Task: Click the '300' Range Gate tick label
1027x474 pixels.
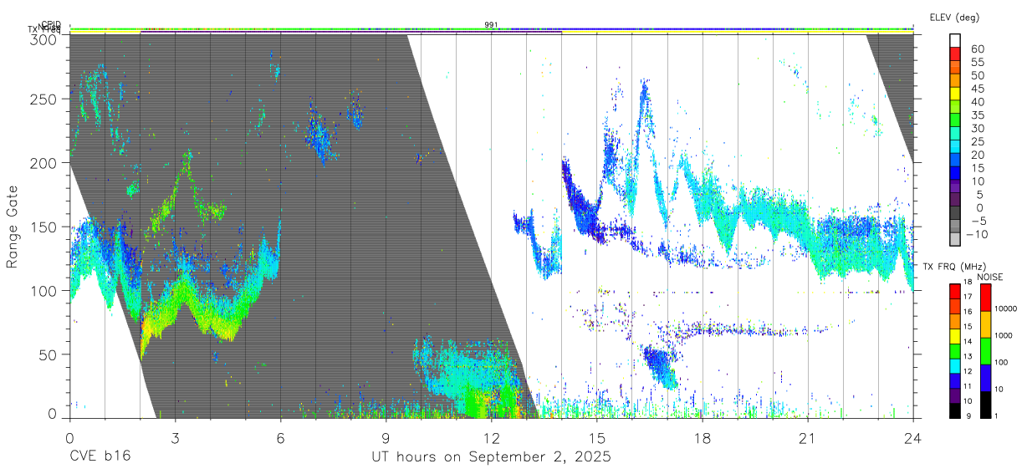Action: pyautogui.click(x=43, y=38)
